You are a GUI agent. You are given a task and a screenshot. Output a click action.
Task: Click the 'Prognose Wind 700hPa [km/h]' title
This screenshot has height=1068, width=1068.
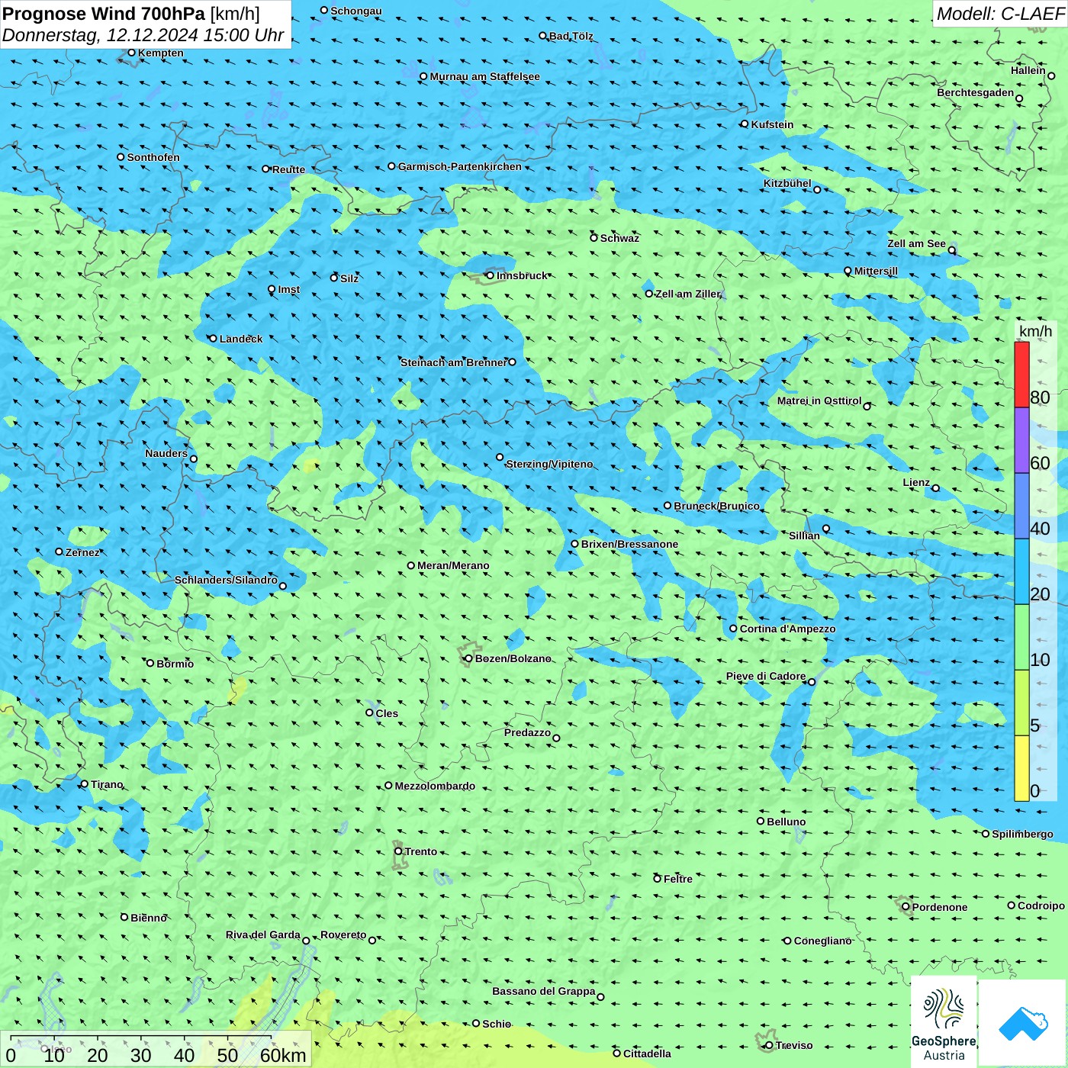tap(131, 14)
